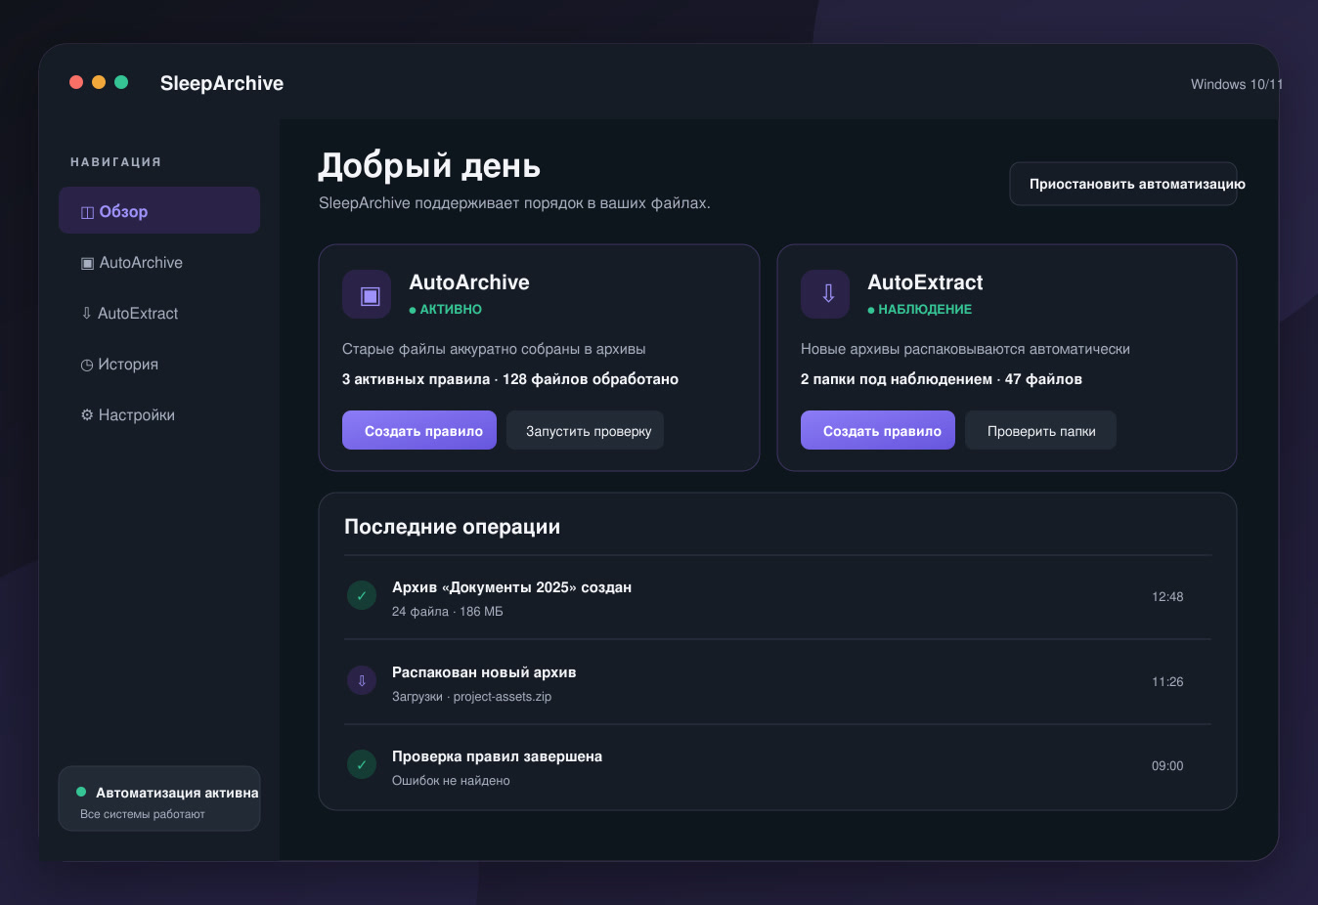Click Создать правило in AutoArchive card
This screenshot has width=1318, height=905.
419,430
